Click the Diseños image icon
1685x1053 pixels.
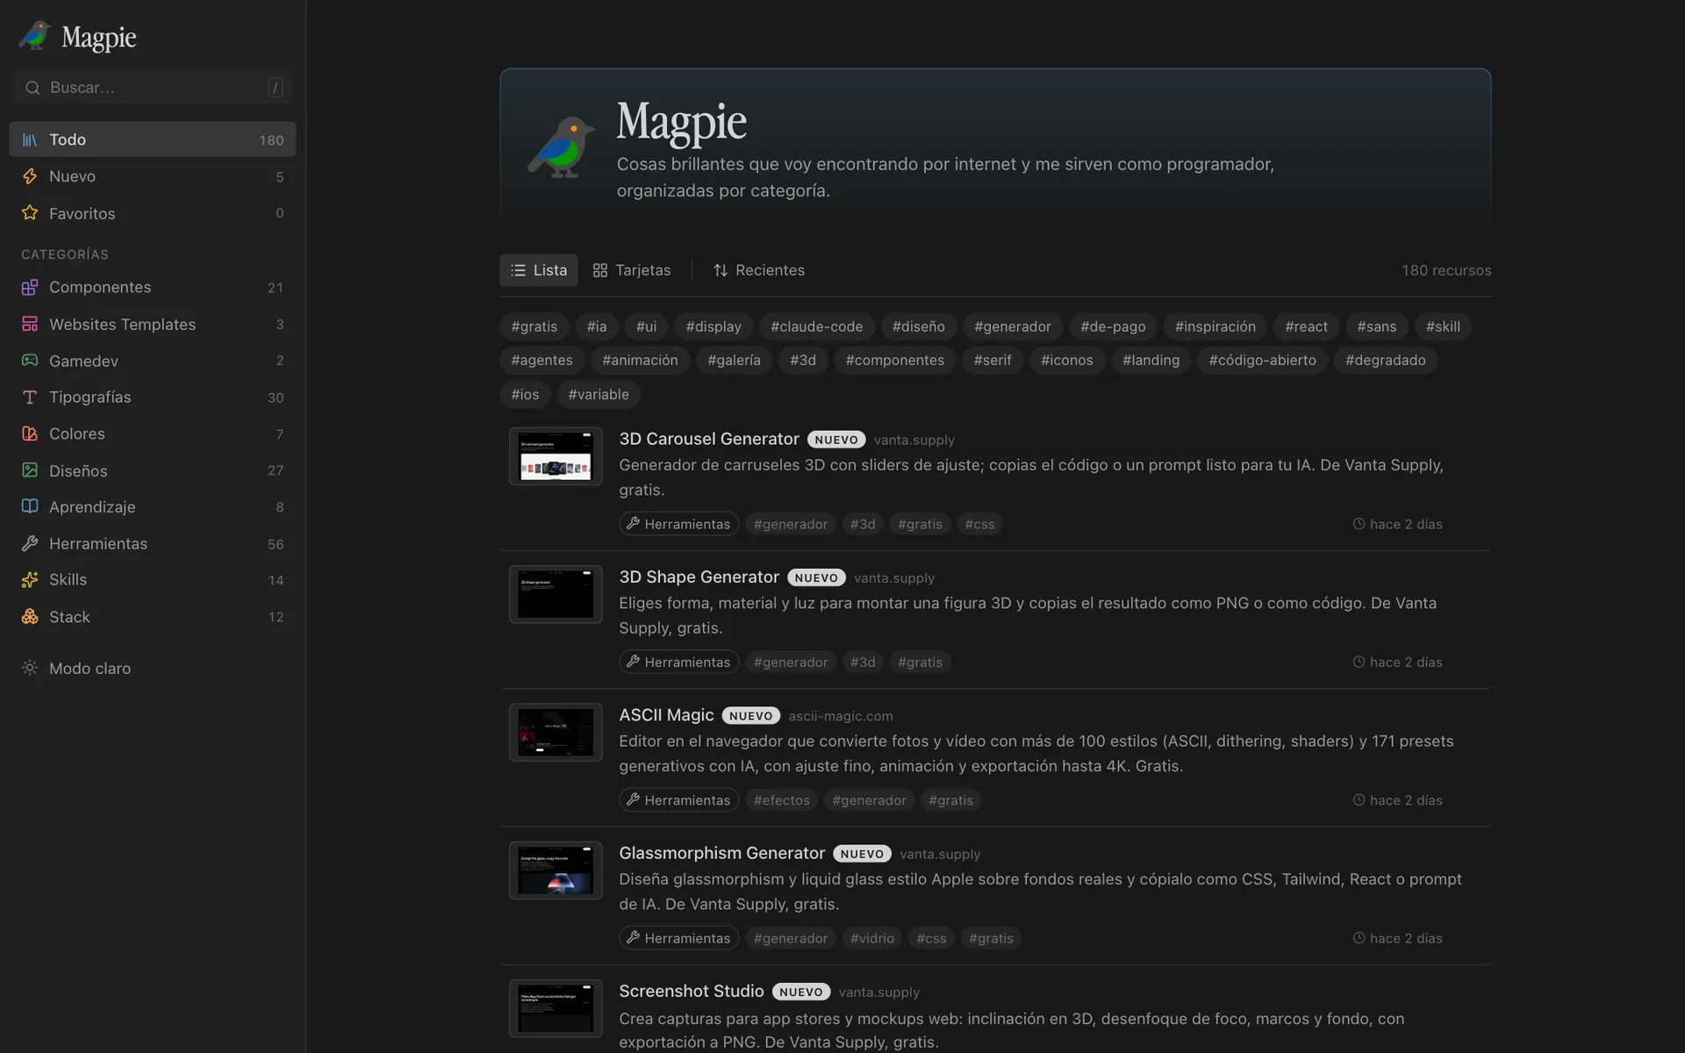point(30,470)
